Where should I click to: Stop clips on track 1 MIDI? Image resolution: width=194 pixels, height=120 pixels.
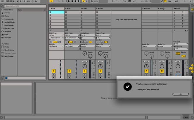(50, 30)
